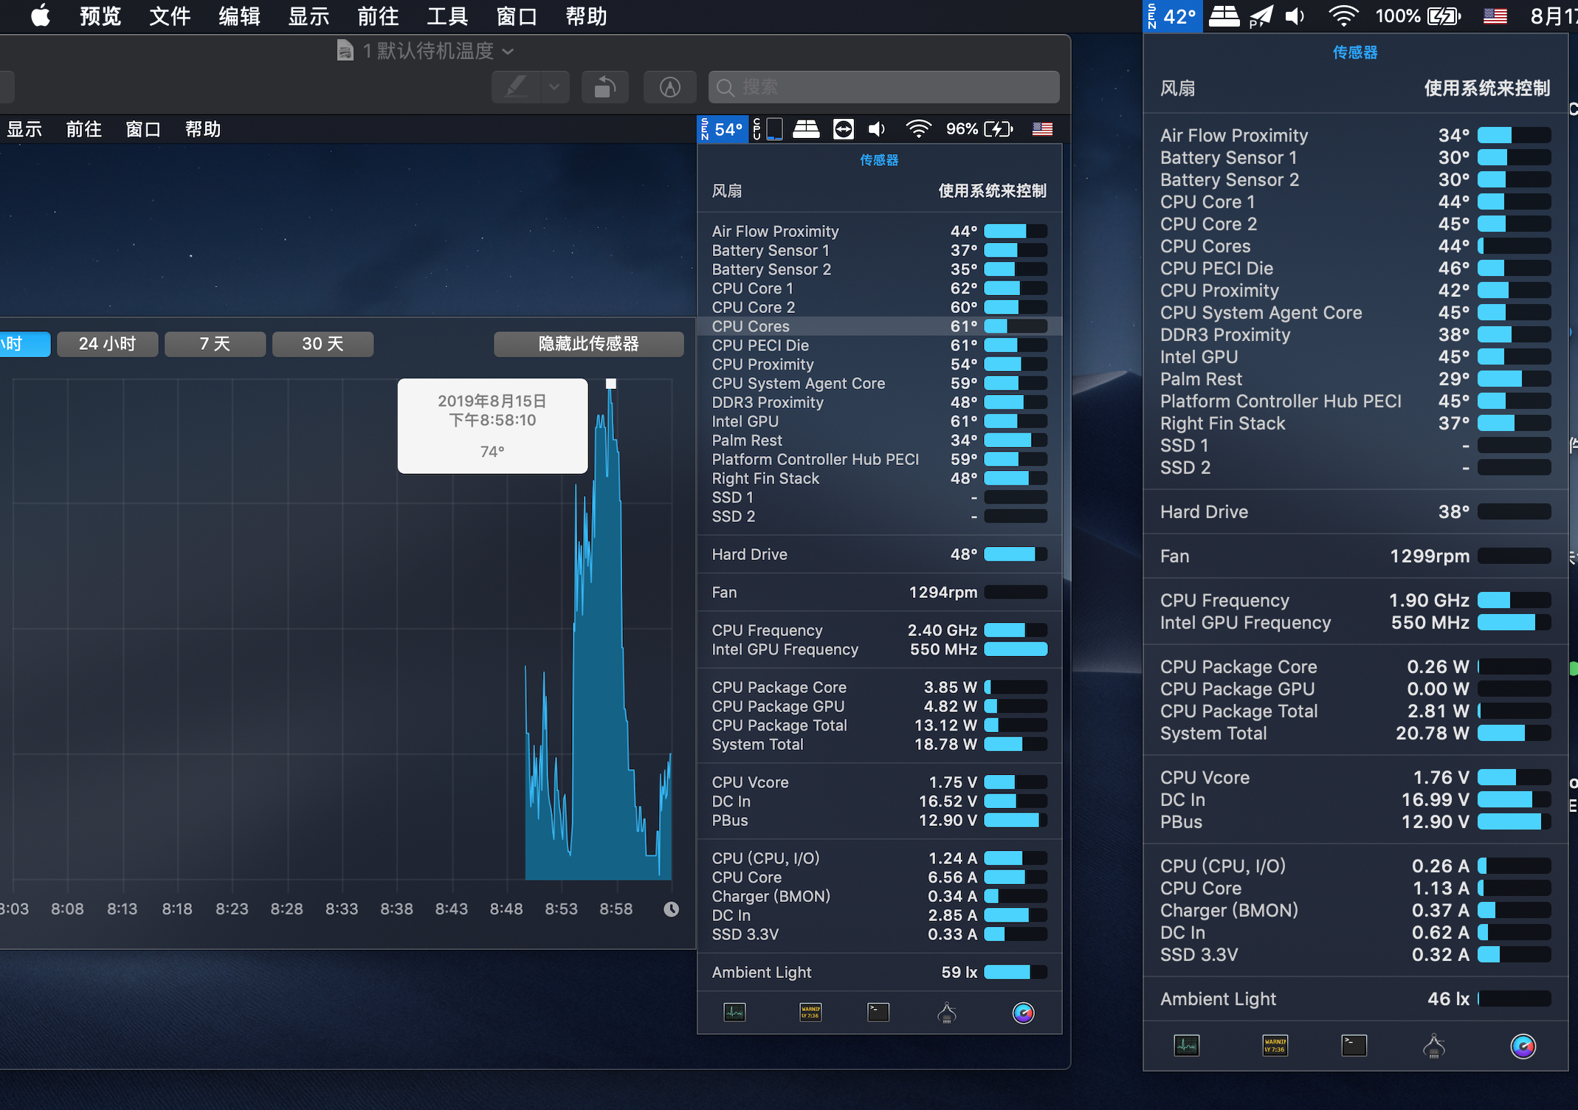The width and height of the screenshot is (1578, 1110).
Task: Toggle the 42° sensors menu bar item
Action: [x=1173, y=16]
